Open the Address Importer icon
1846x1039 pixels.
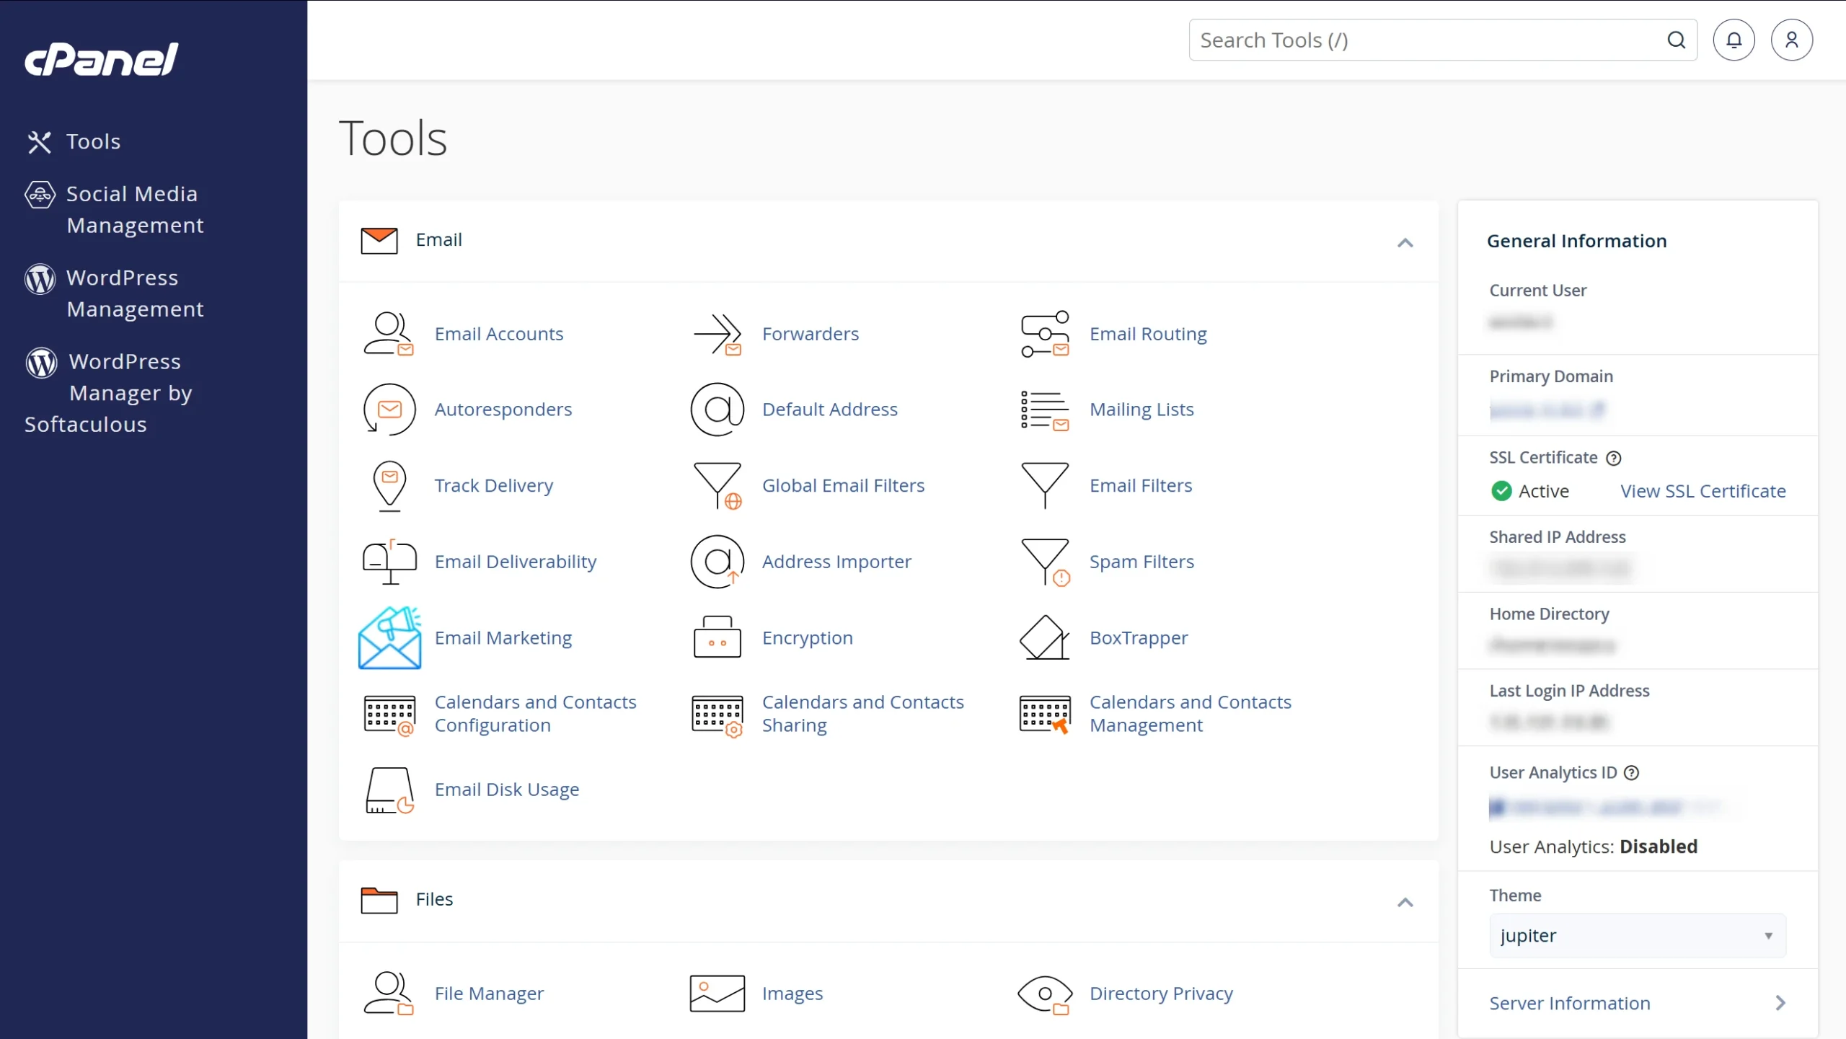coord(717,562)
